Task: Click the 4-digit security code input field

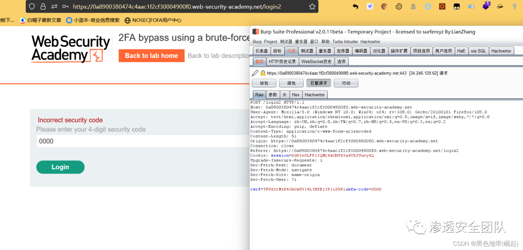Action: [143, 141]
